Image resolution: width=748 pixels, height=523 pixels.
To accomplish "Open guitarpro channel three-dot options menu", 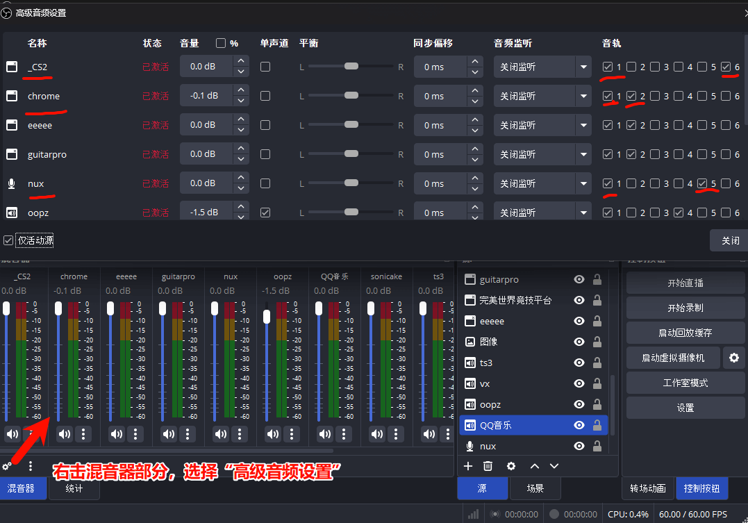I will (x=188, y=434).
